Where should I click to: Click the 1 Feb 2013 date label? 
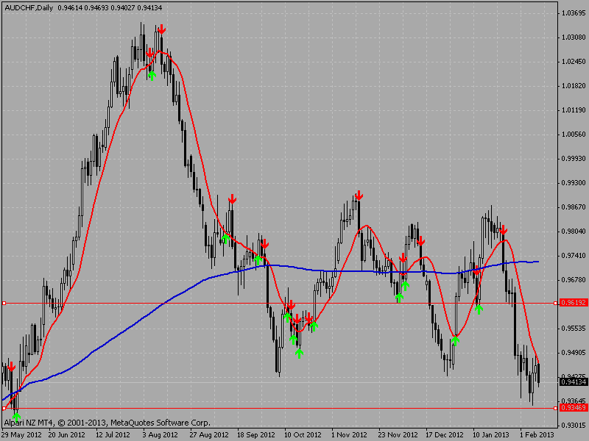(x=537, y=435)
